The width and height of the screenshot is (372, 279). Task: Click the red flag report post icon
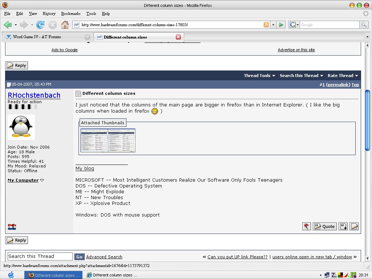(x=307, y=226)
